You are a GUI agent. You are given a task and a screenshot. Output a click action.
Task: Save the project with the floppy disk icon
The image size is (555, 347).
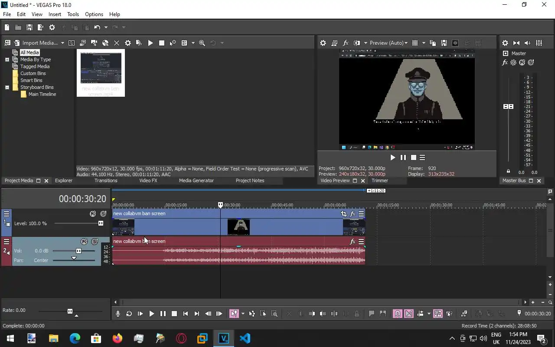click(x=29, y=27)
